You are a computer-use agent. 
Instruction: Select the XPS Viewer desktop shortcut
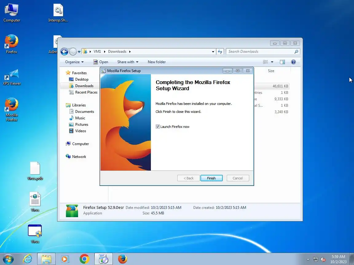coord(11,77)
